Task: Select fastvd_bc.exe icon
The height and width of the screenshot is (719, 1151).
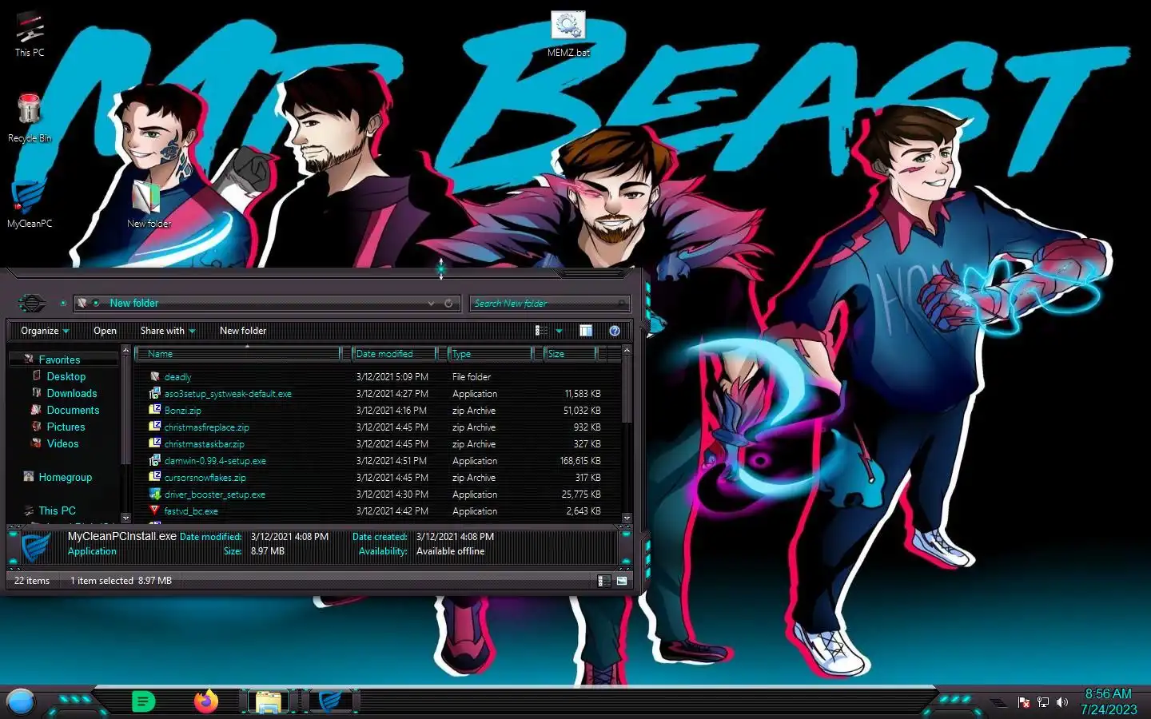Action: (x=155, y=510)
